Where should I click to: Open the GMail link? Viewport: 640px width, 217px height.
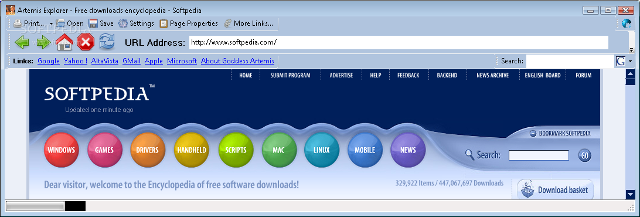[131, 61]
